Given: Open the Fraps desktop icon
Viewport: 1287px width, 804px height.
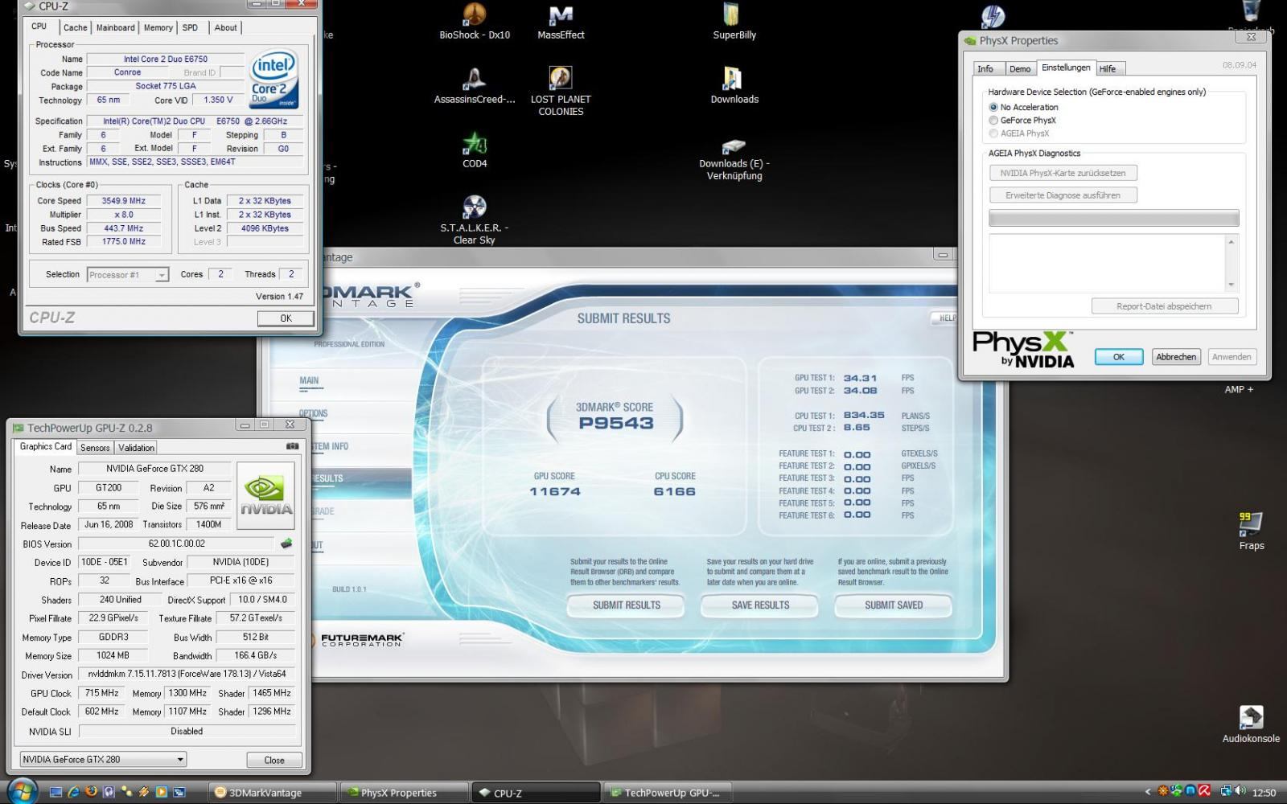Looking at the screenshot, I should point(1252,531).
